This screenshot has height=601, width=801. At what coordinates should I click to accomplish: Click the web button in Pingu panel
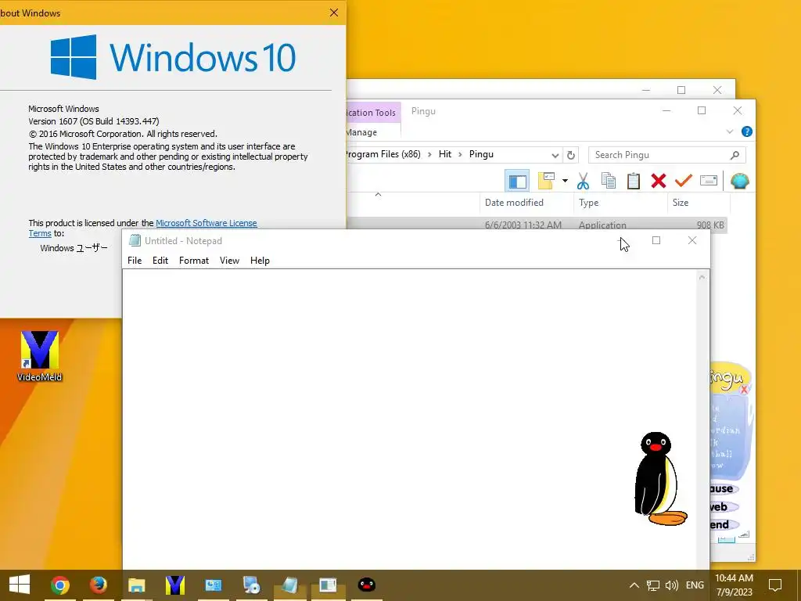723,507
